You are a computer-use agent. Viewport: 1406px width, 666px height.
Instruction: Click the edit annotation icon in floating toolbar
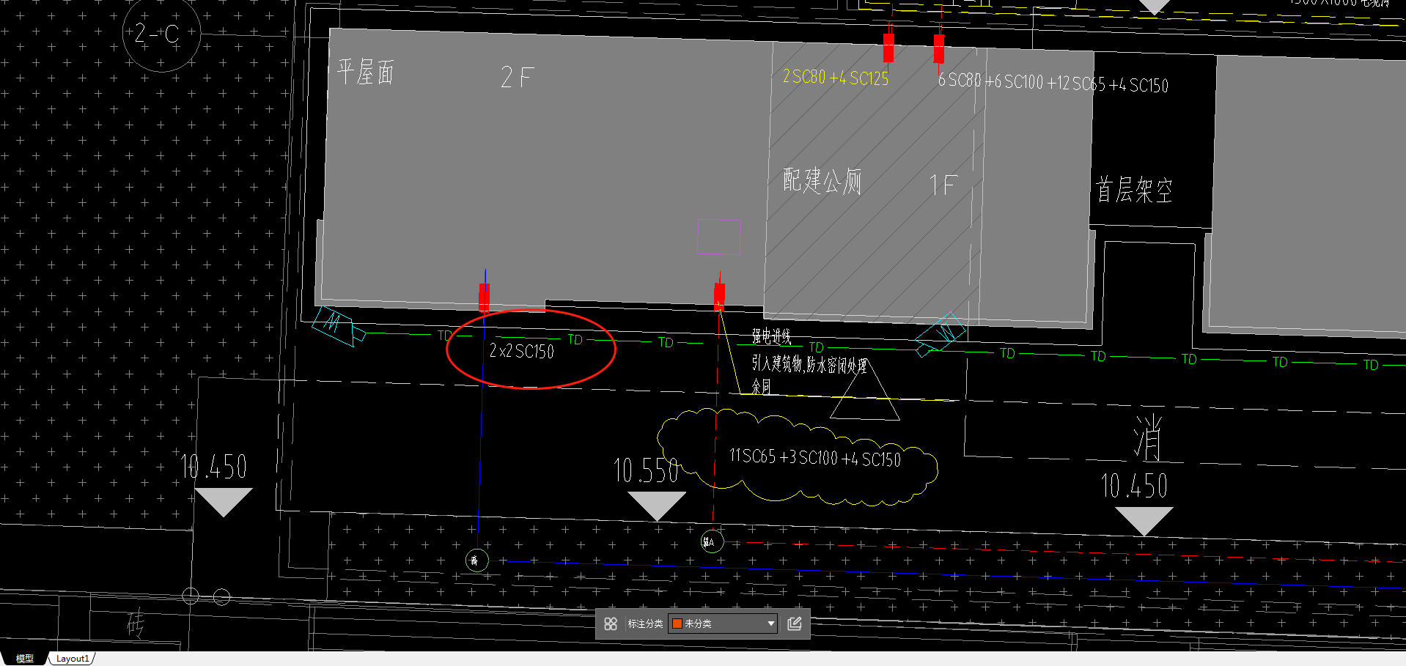coord(795,624)
